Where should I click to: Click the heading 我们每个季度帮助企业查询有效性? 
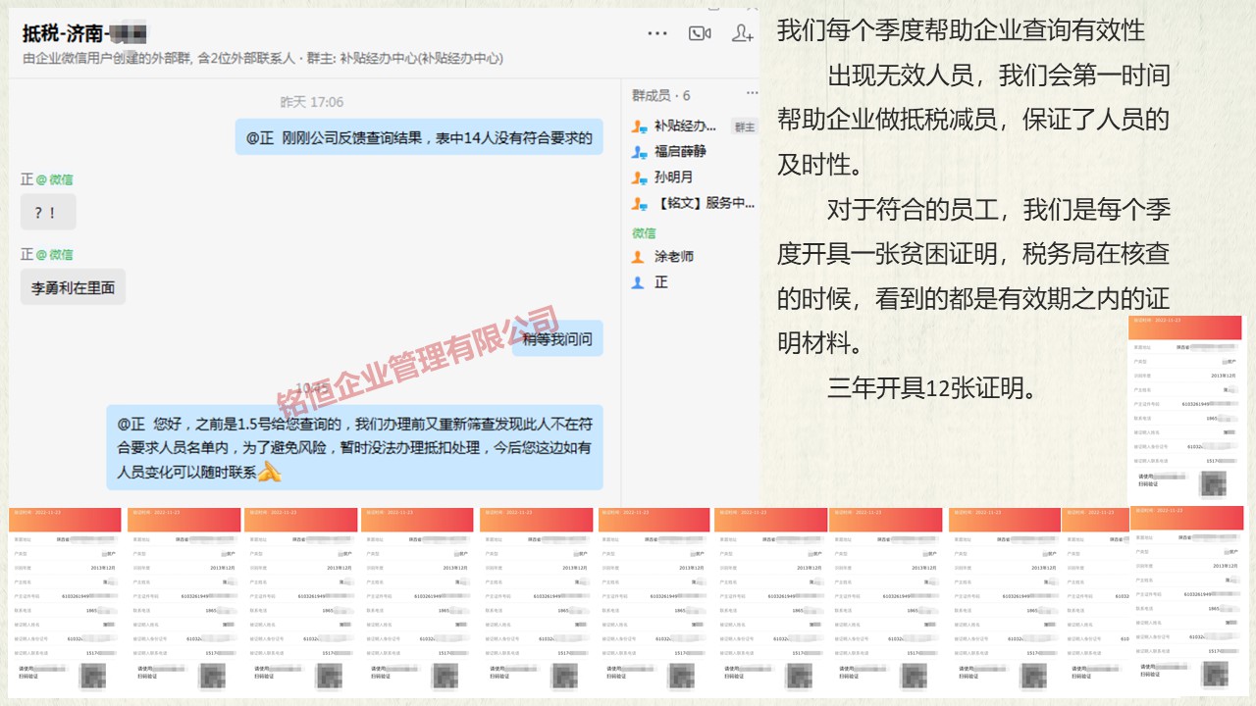point(962,29)
